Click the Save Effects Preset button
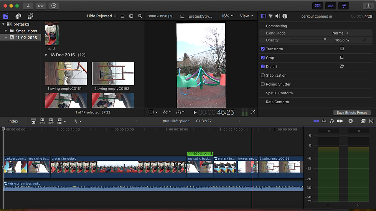 pos(352,112)
